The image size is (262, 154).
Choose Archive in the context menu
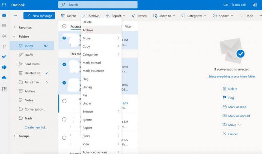(x=101, y=30)
